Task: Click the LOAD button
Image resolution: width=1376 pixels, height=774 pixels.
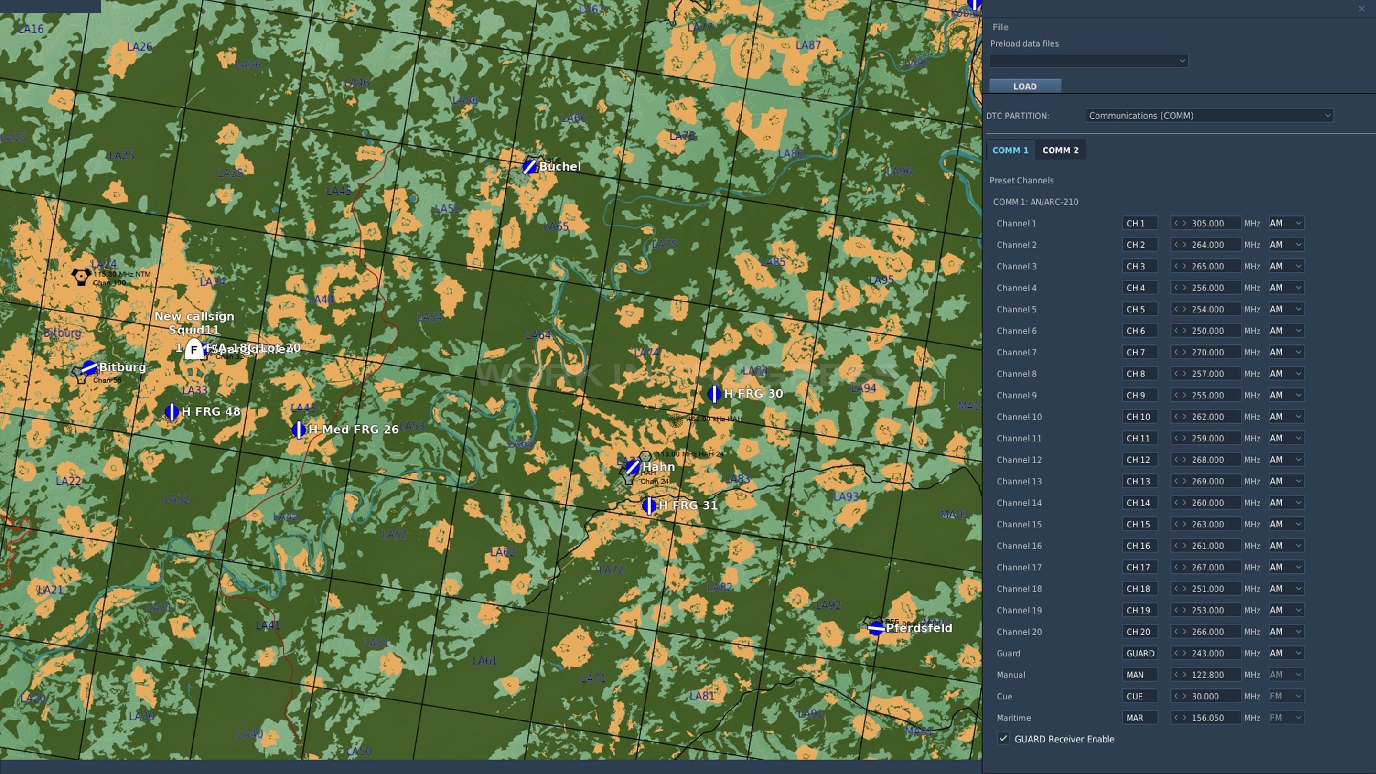Action: point(1024,86)
